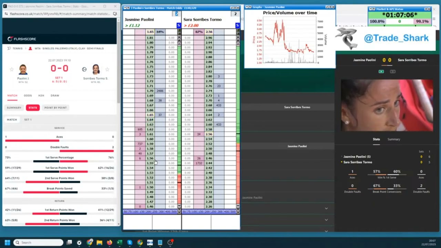Screen dimensions: 441x248
Task: Favorite Sorribes Tormo S. with the star
Action: 107,70
